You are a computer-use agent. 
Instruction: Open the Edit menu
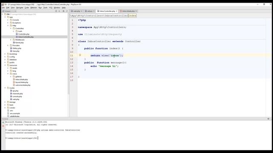tap(8, 8)
